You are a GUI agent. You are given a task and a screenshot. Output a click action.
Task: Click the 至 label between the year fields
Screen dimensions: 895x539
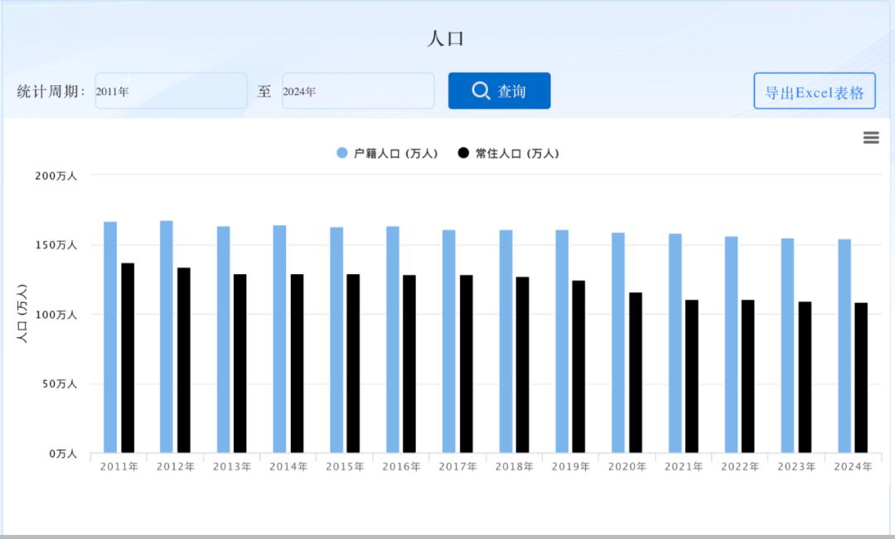[264, 91]
